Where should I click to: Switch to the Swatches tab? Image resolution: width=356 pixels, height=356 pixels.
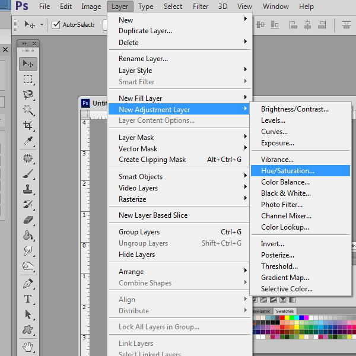point(285,311)
